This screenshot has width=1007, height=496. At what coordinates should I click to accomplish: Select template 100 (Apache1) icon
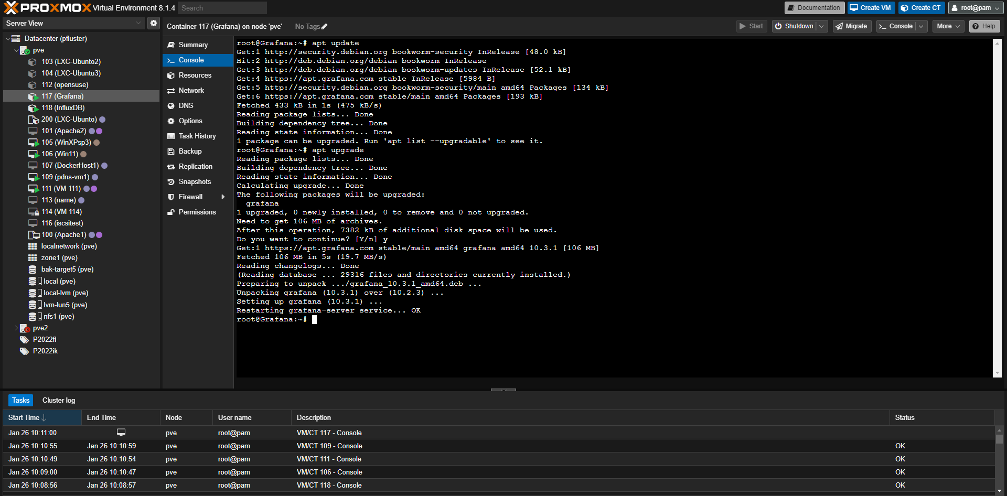[34, 235]
